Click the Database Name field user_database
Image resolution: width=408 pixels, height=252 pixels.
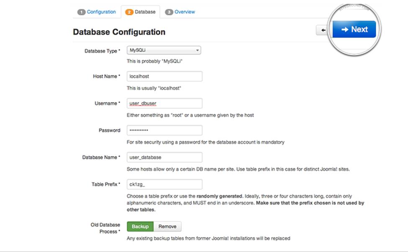pos(164,157)
